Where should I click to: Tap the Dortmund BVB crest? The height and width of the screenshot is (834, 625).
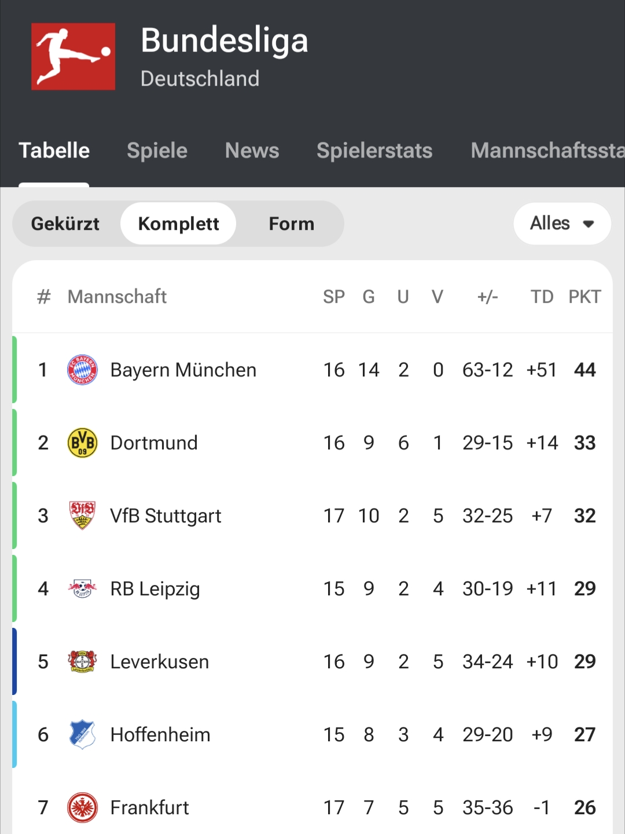coord(82,443)
